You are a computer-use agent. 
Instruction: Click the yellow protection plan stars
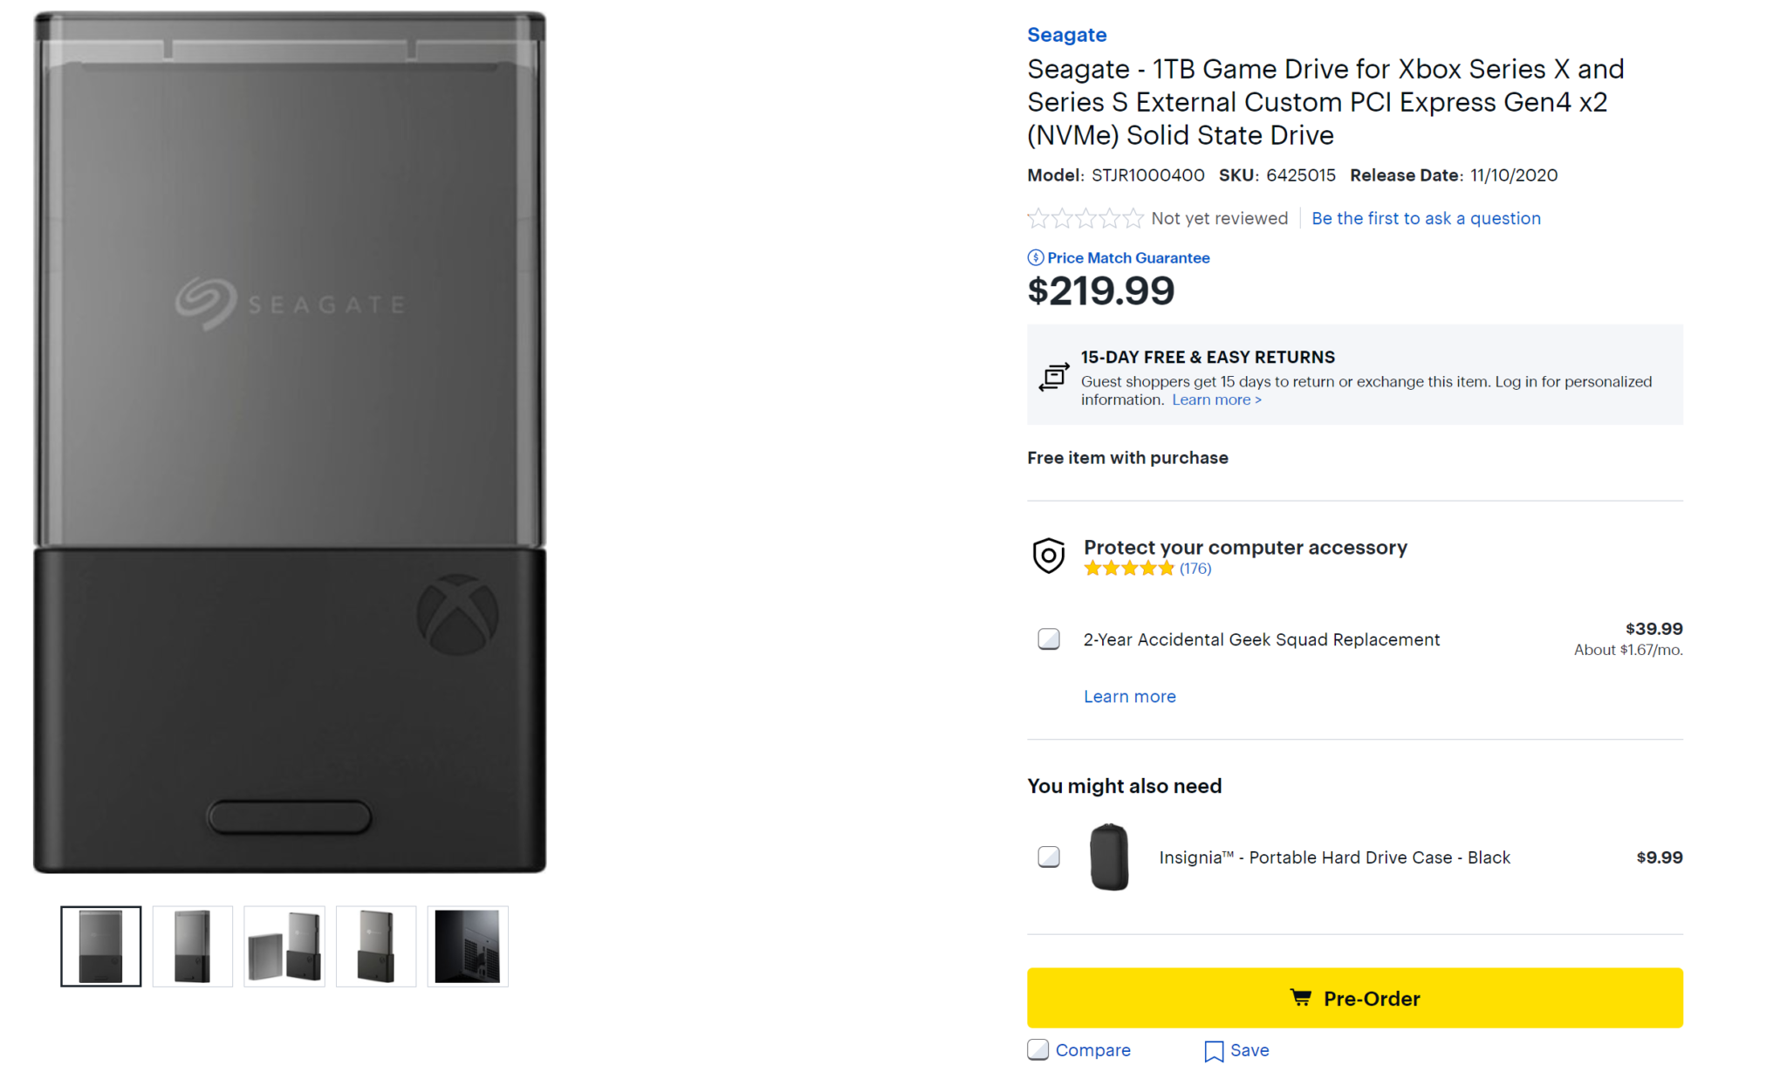point(1128,569)
